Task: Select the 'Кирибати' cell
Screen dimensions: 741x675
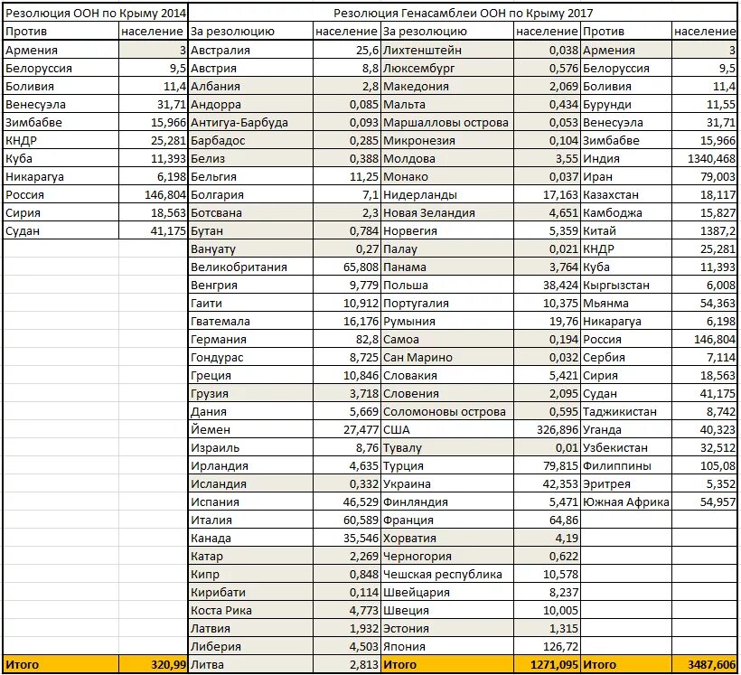Action: pos(250,592)
